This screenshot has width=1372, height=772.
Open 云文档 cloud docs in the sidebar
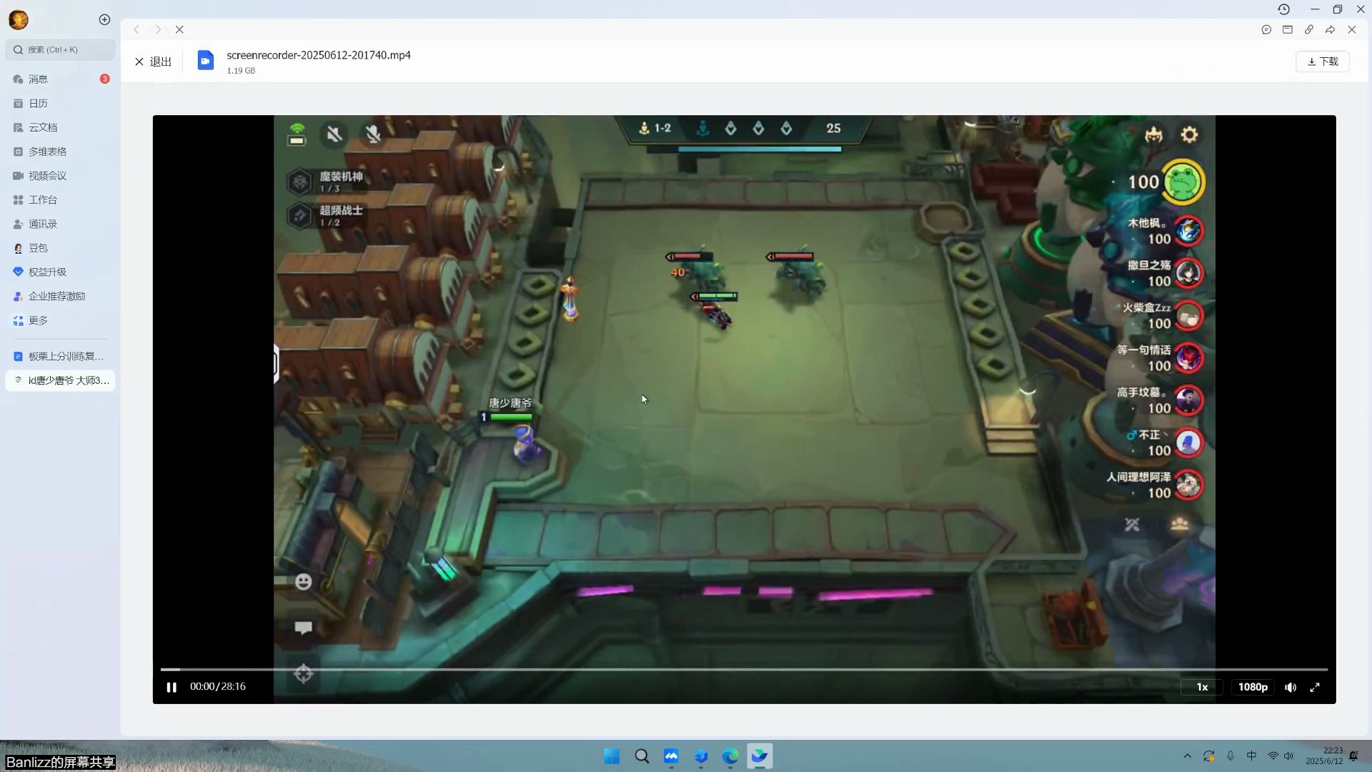coord(43,127)
